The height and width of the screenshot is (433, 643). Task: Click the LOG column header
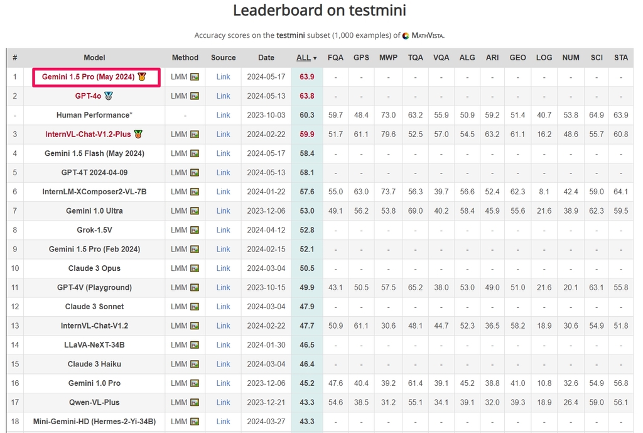click(x=544, y=57)
